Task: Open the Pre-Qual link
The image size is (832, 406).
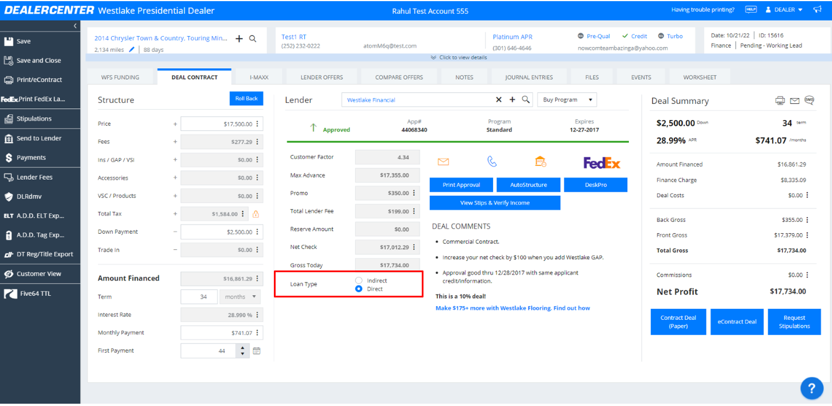Action: (598, 36)
